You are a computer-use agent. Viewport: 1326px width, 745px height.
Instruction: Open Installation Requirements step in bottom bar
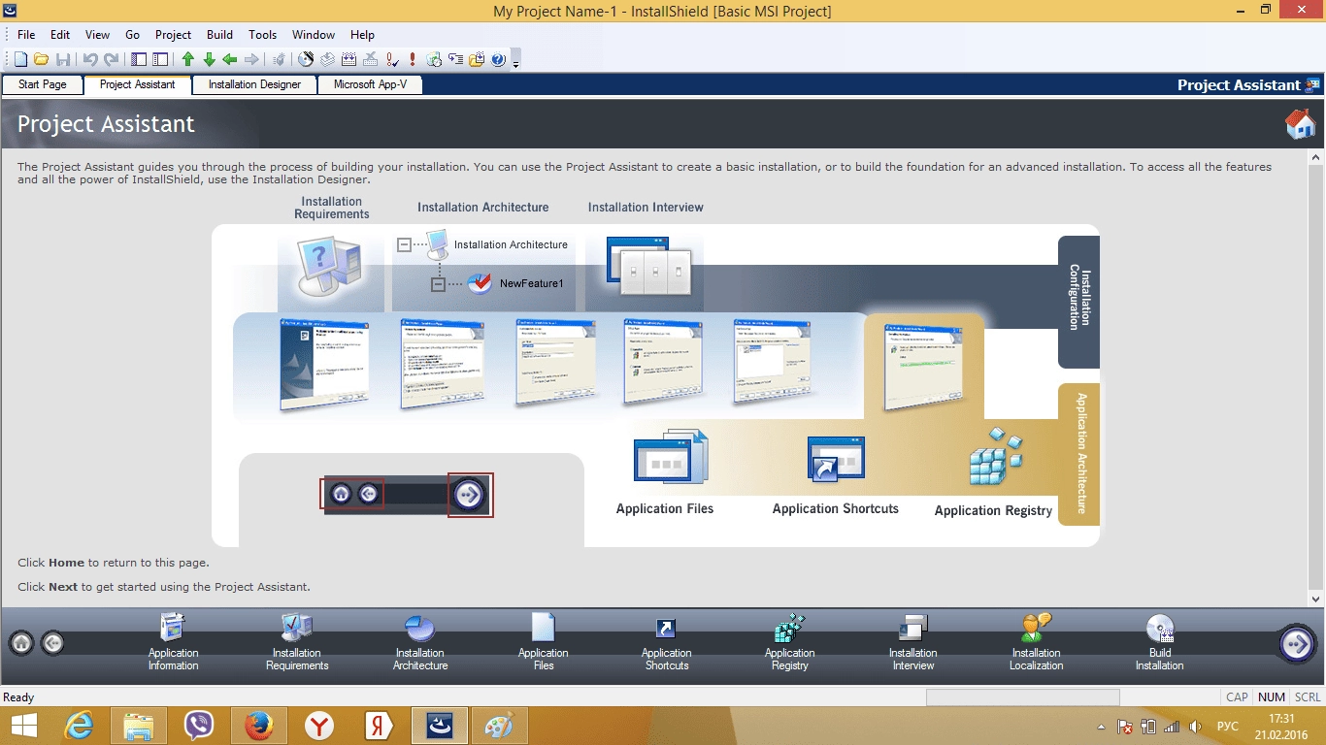pyautogui.click(x=297, y=642)
